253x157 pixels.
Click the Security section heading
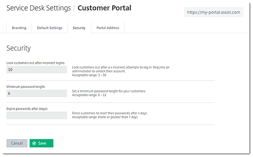[19, 48]
